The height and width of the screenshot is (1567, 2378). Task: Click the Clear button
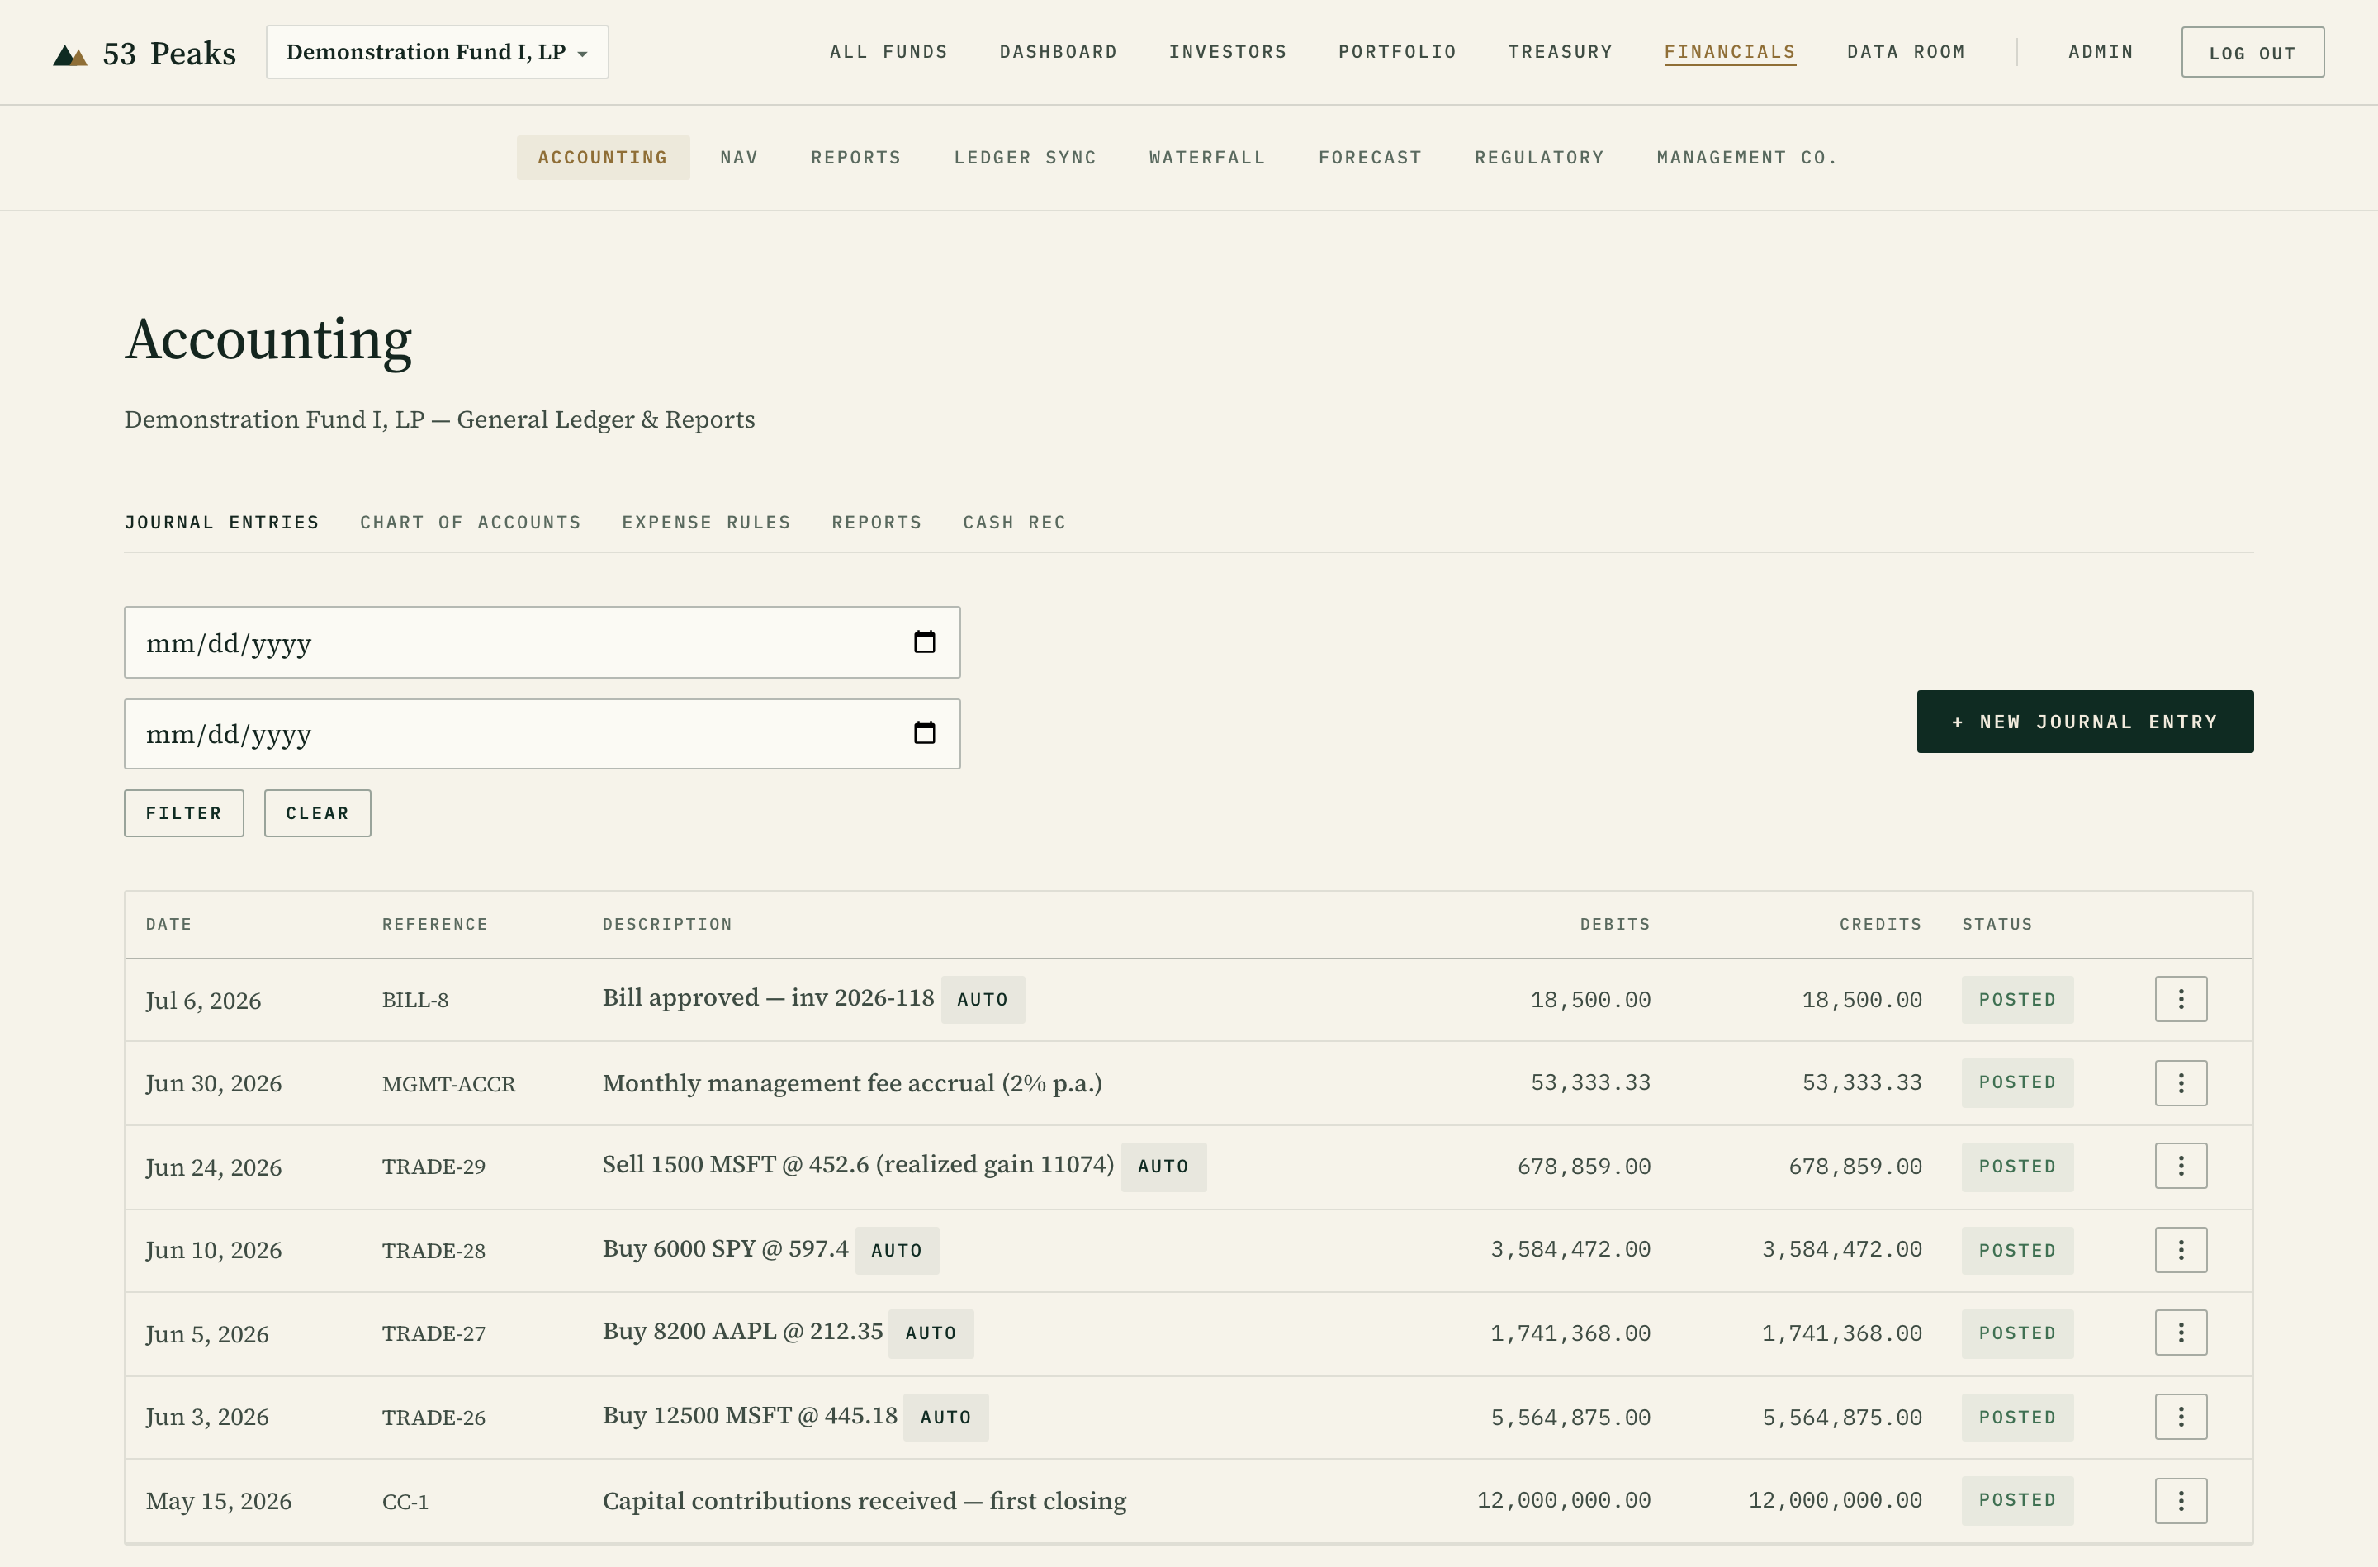(x=318, y=813)
